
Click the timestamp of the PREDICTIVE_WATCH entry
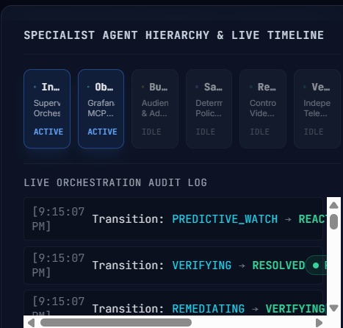tap(58, 218)
